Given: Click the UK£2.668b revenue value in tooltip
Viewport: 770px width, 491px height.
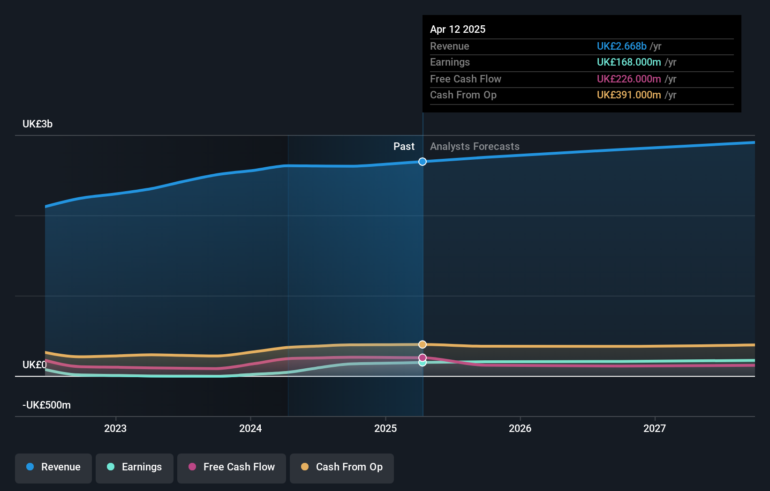Looking at the screenshot, I should point(622,46).
